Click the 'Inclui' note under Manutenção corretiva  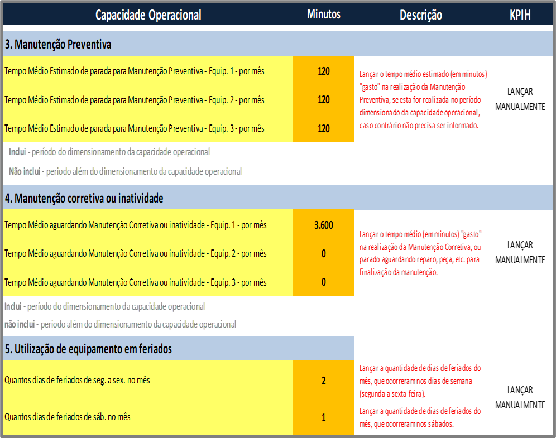104,306
